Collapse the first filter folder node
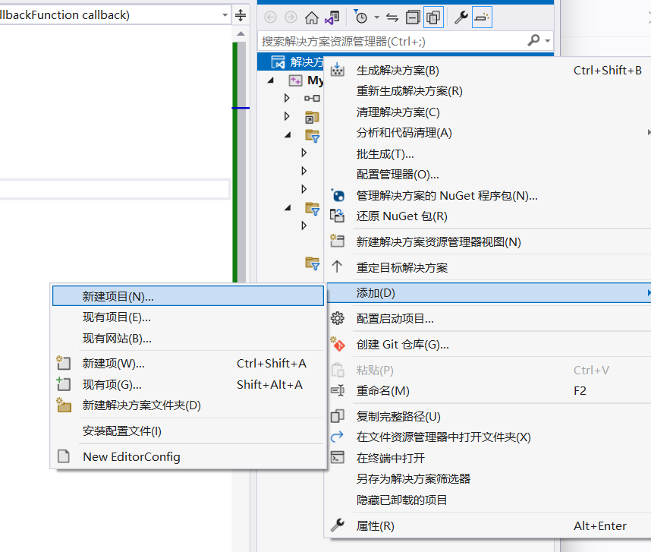This screenshot has width=651, height=552. tap(288, 134)
